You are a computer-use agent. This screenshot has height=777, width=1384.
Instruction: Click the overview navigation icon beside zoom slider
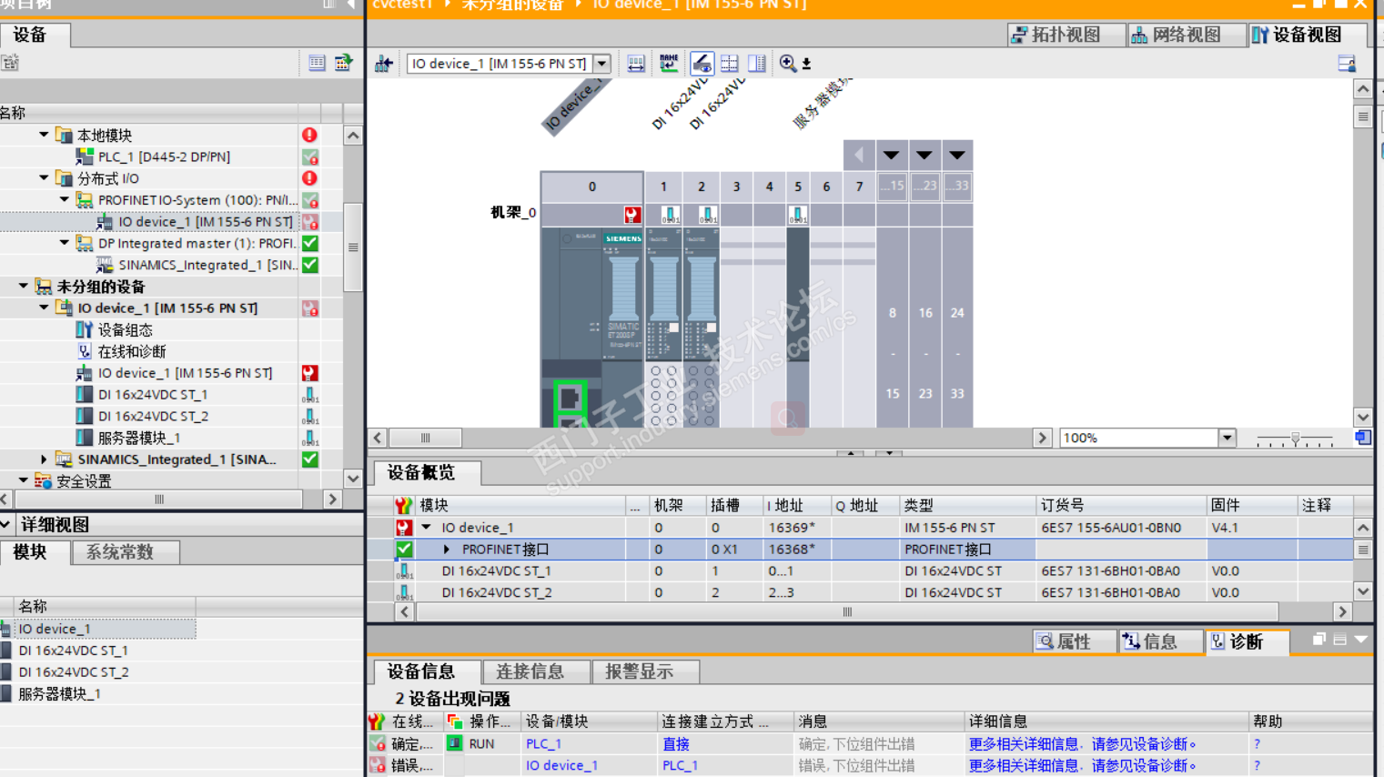pyautogui.click(x=1362, y=438)
